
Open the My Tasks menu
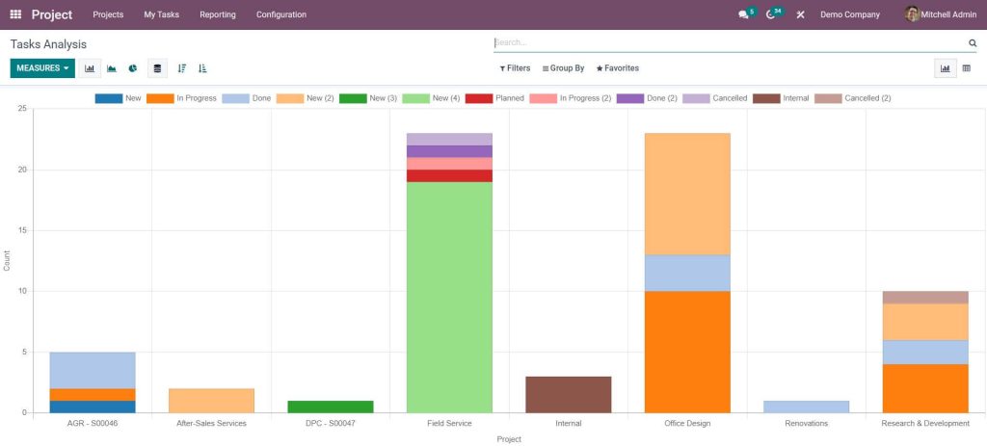point(162,14)
